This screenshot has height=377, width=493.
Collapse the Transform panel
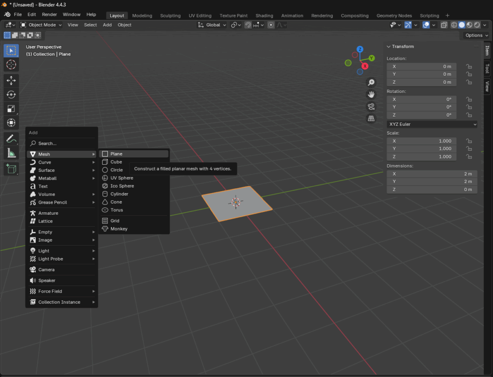(x=389, y=47)
